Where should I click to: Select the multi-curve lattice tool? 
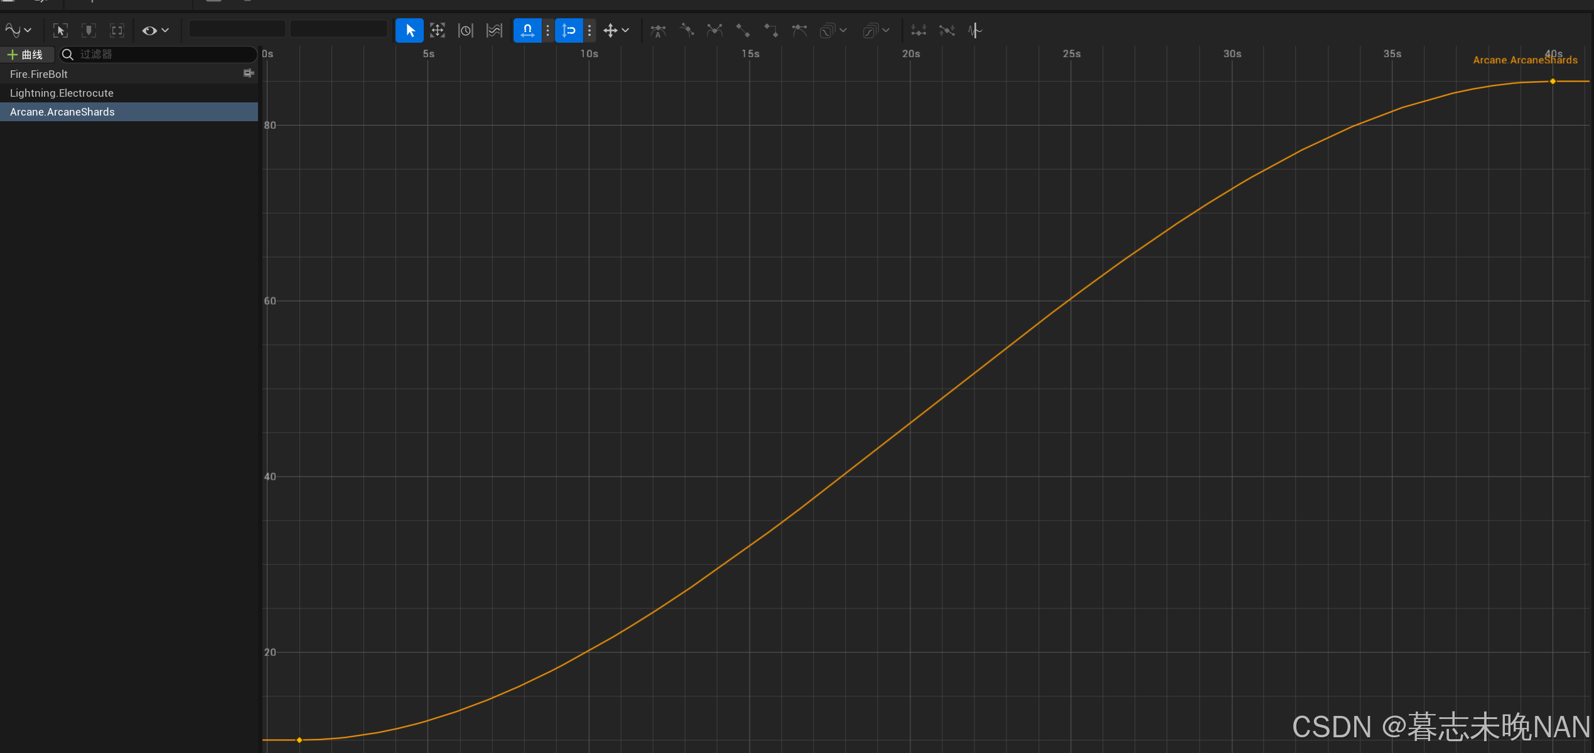[x=495, y=30]
